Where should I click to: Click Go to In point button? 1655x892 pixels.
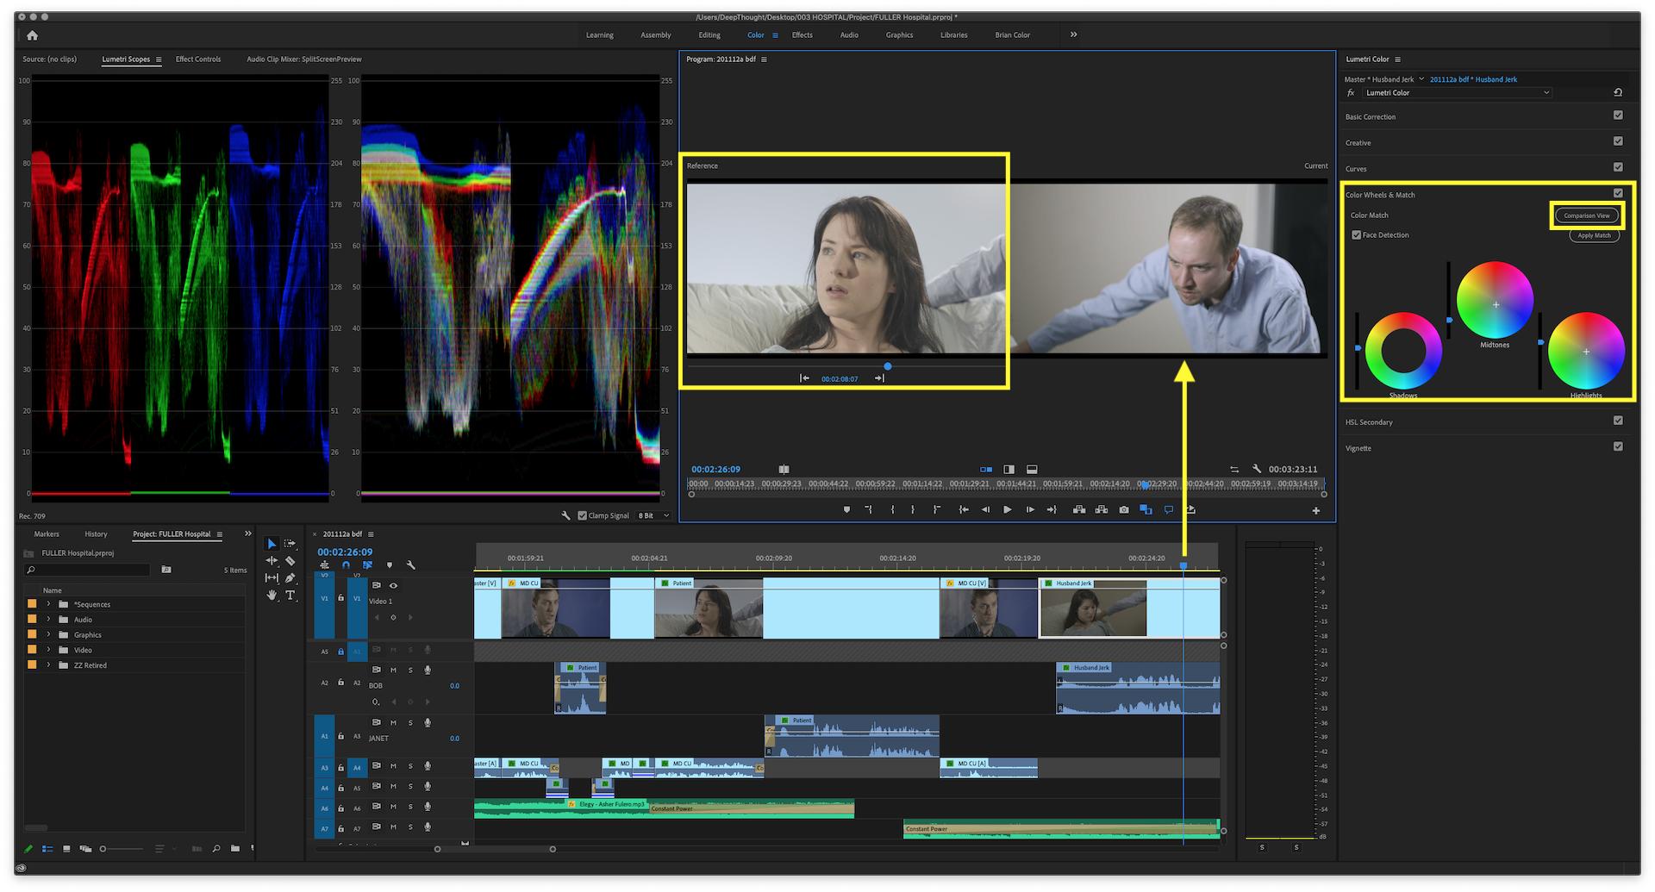point(964,509)
